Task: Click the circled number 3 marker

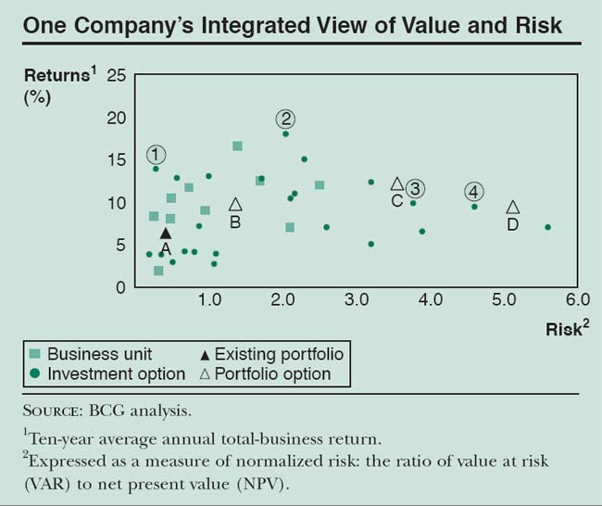Action: click(415, 189)
